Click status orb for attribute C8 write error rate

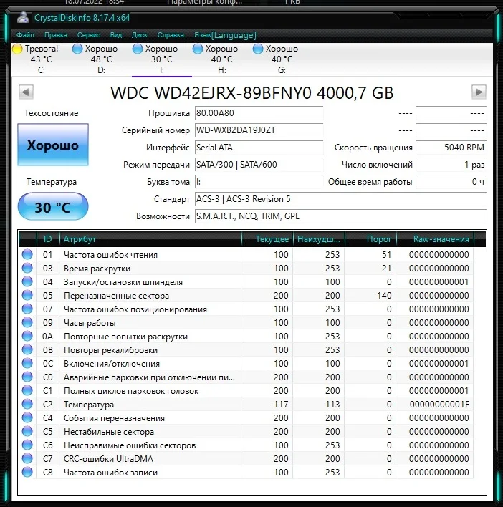coord(27,473)
